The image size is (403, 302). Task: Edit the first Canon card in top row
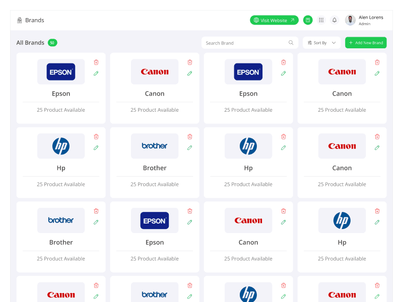(x=190, y=73)
